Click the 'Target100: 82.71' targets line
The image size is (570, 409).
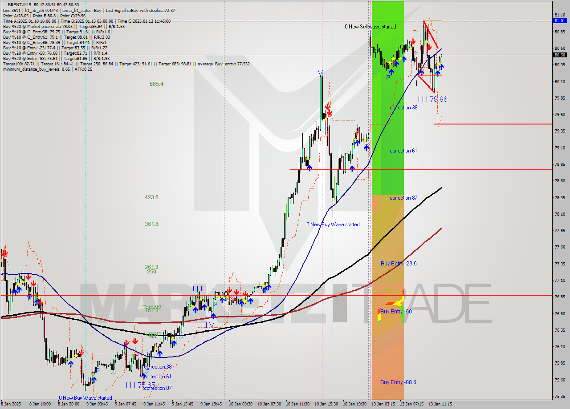point(126,64)
